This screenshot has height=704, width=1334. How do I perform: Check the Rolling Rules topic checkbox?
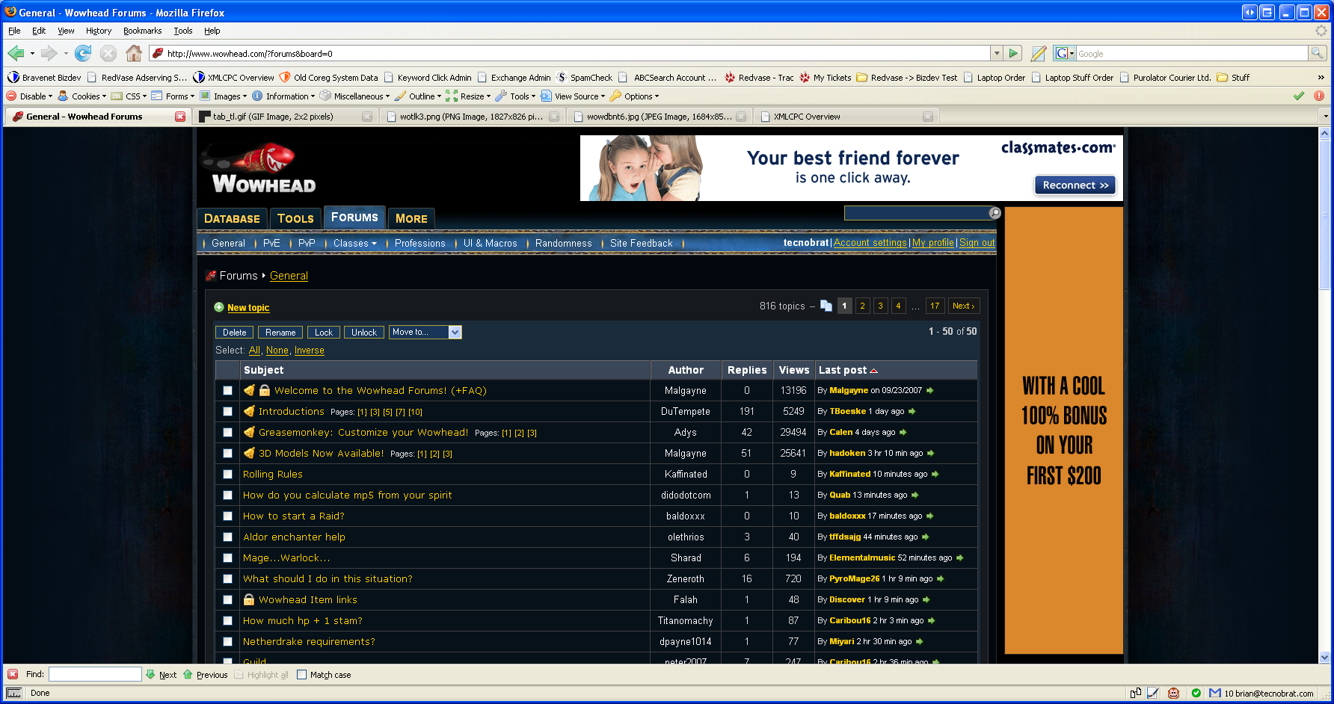point(227,474)
